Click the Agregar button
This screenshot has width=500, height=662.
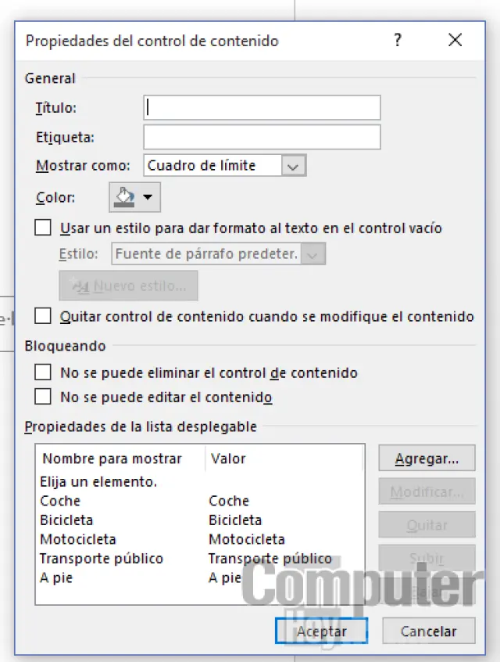coord(427,459)
